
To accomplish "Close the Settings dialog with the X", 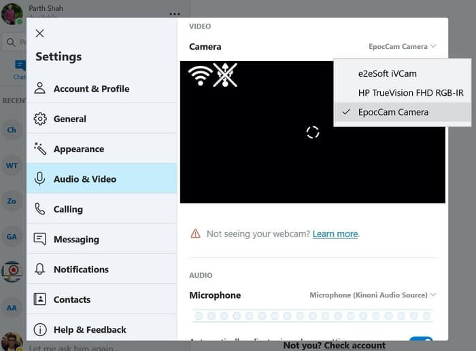I will [39, 33].
